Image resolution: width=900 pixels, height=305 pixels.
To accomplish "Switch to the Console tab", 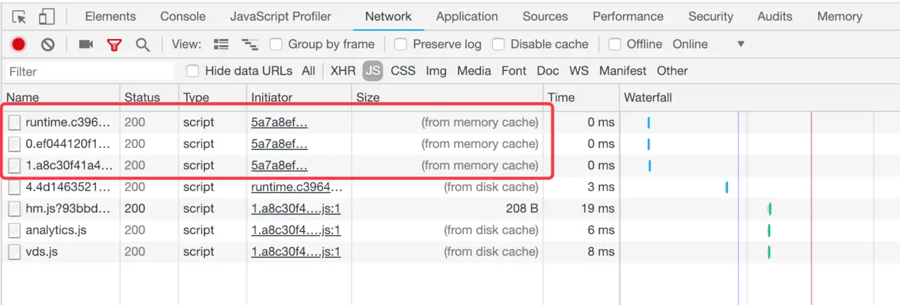I will click(x=183, y=17).
